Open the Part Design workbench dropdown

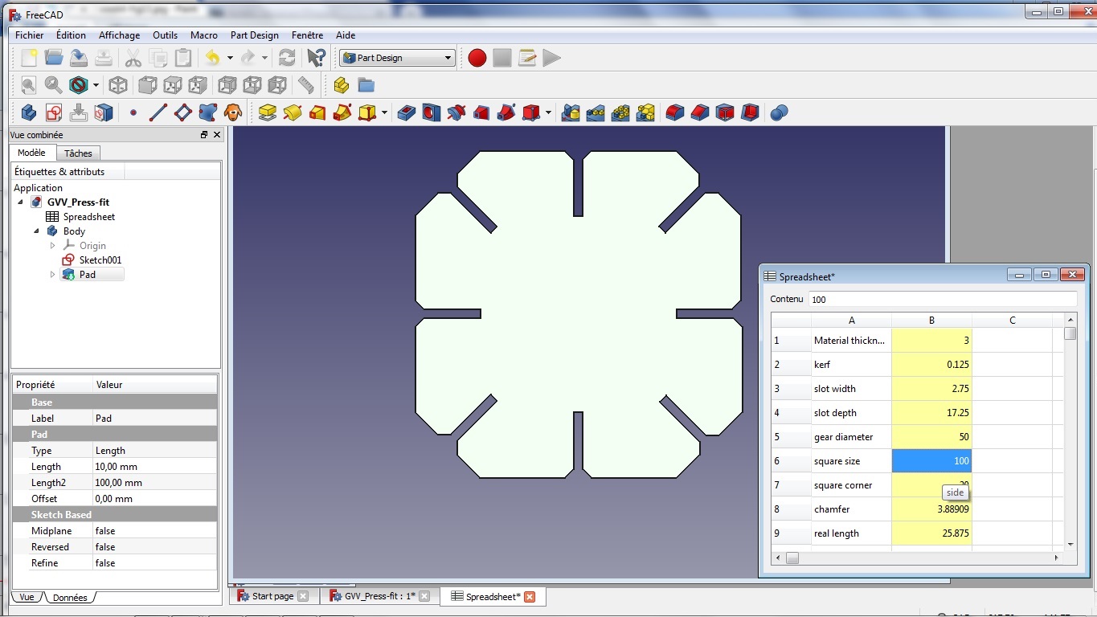tap(397, 58)
